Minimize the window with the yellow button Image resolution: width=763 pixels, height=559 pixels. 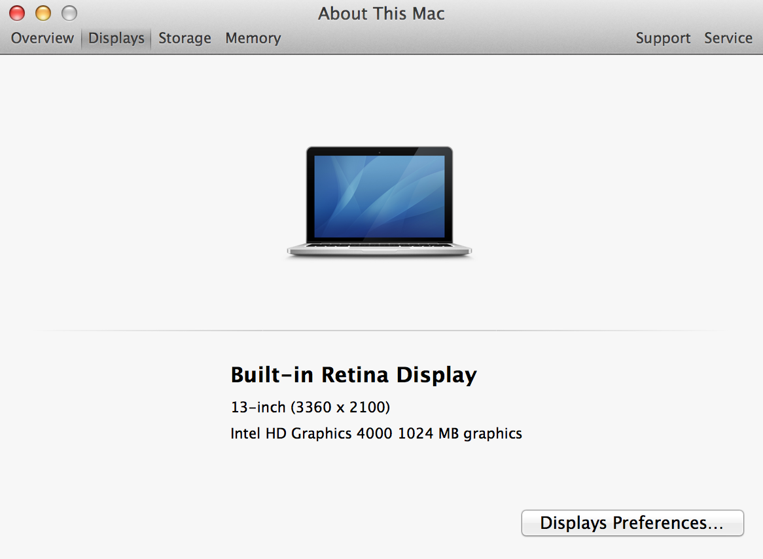(43, 13)
